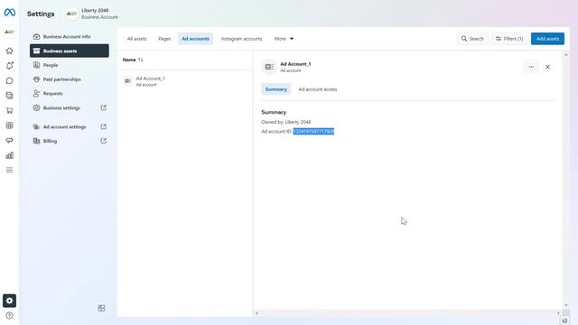
Task: Open the megaphone ads icon
Action: point(10,141)
